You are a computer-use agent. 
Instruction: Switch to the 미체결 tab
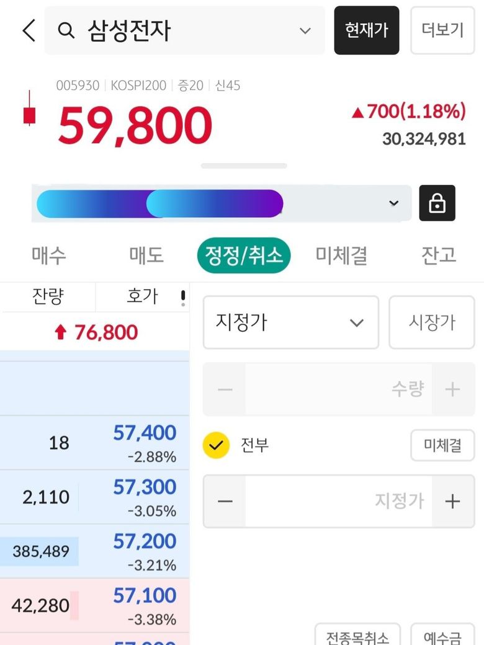click(341, 255)
